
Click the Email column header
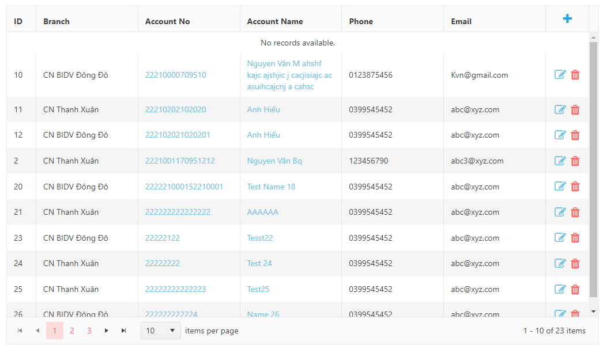(461, 21)
